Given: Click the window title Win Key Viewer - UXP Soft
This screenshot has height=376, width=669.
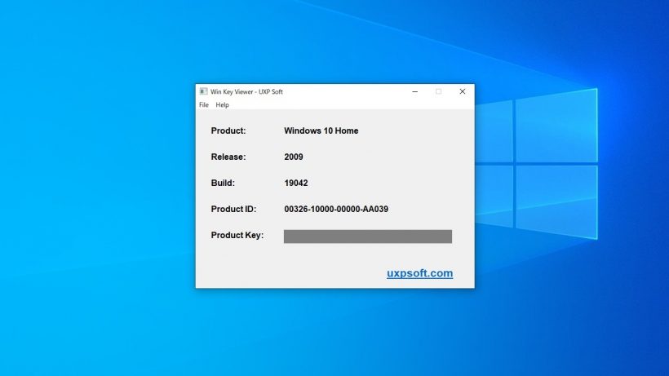Looking at the screenshot, I should point(246,91).
